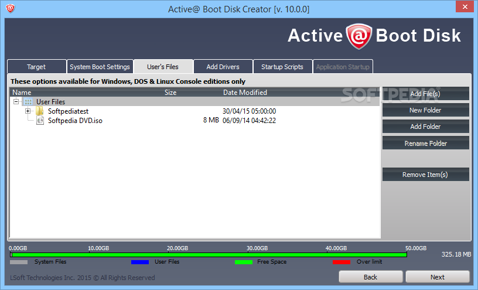Click the Over limit legend label

369,262
